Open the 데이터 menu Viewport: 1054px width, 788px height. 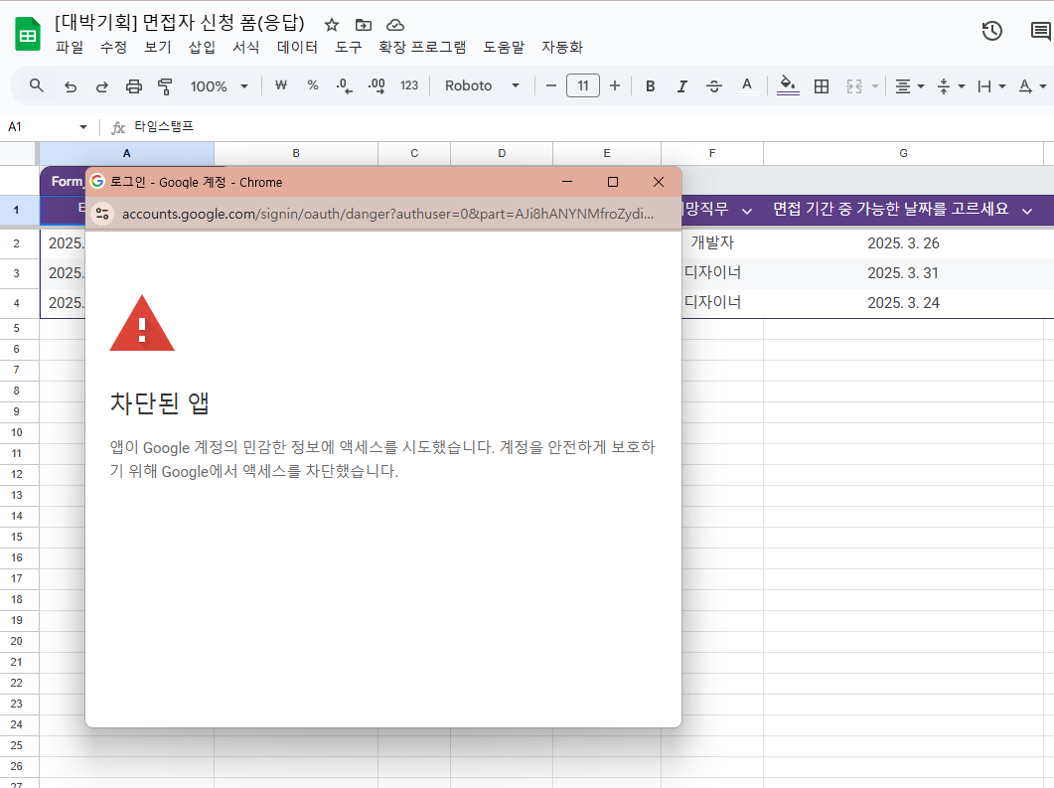pyautogui.click(x=297, y=47)
